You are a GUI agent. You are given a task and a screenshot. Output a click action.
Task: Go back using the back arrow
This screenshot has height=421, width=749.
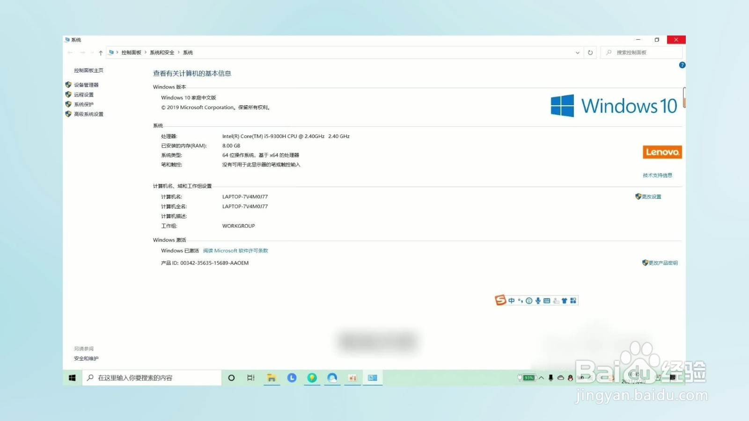pos(70,53)
